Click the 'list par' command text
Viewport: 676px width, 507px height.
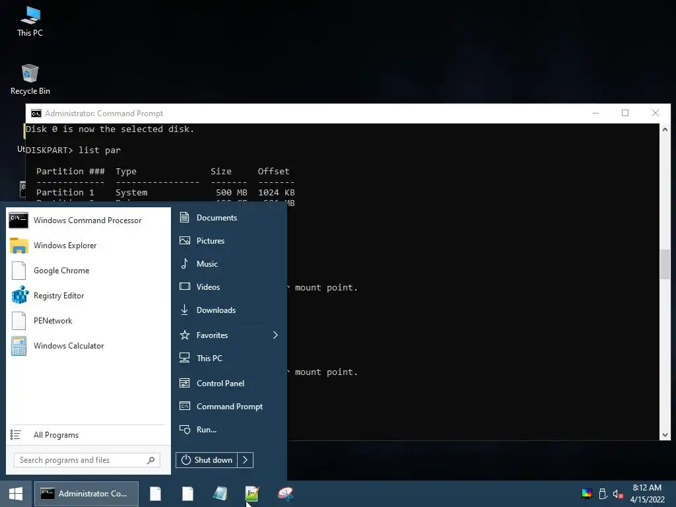(100, 151)
